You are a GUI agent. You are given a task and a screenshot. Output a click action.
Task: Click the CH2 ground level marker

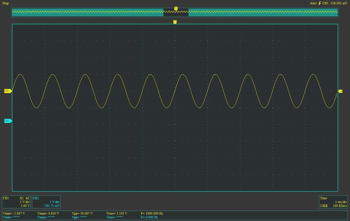pyautogui.click(x=8, y=121)
